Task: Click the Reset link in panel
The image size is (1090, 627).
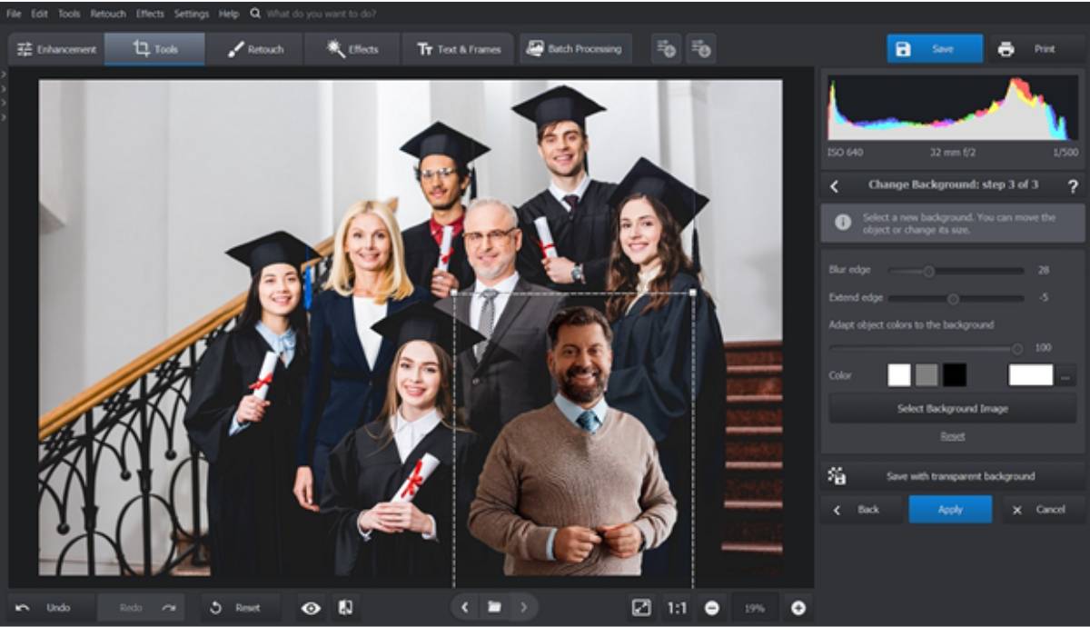Action: pos(952,436)
